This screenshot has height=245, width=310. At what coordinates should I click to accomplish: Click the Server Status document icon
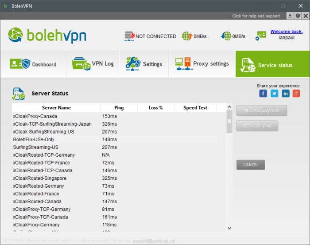(19, 94)
